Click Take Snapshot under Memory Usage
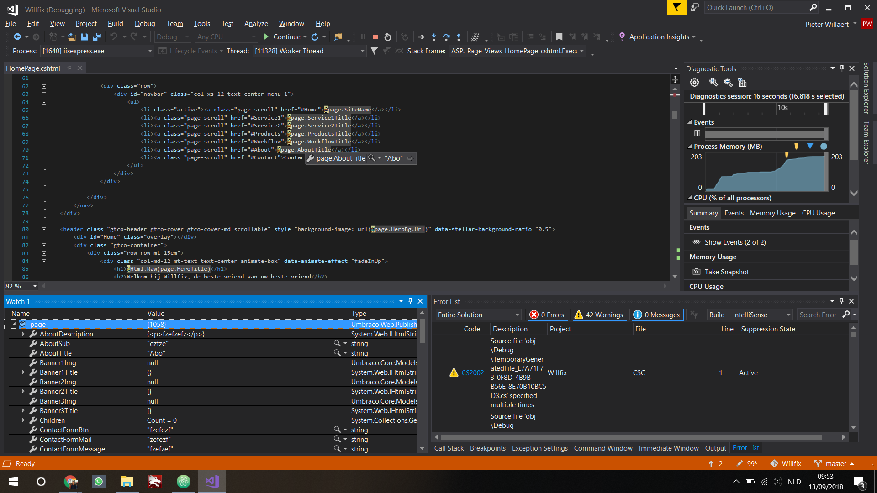This screenshot has width=877, height=493. [x=726, y=272]
